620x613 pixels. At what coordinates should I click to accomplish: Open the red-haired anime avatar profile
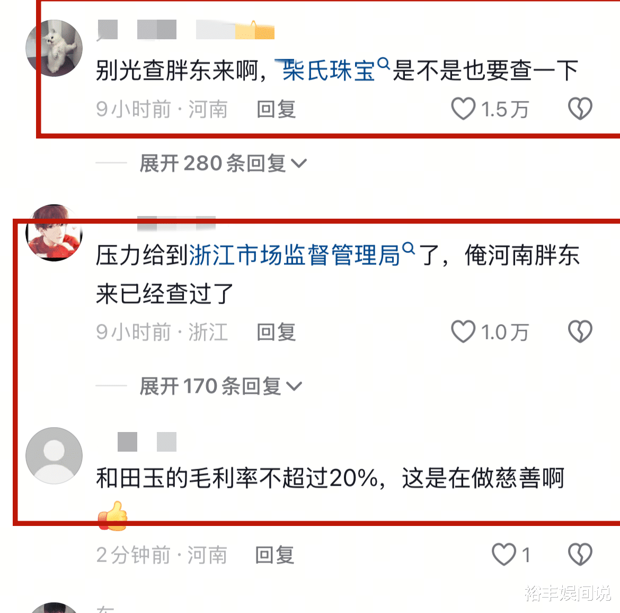[54, 233]
